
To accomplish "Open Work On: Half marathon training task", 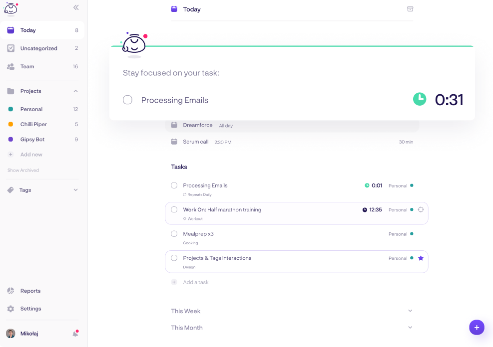I will point(222,209).
